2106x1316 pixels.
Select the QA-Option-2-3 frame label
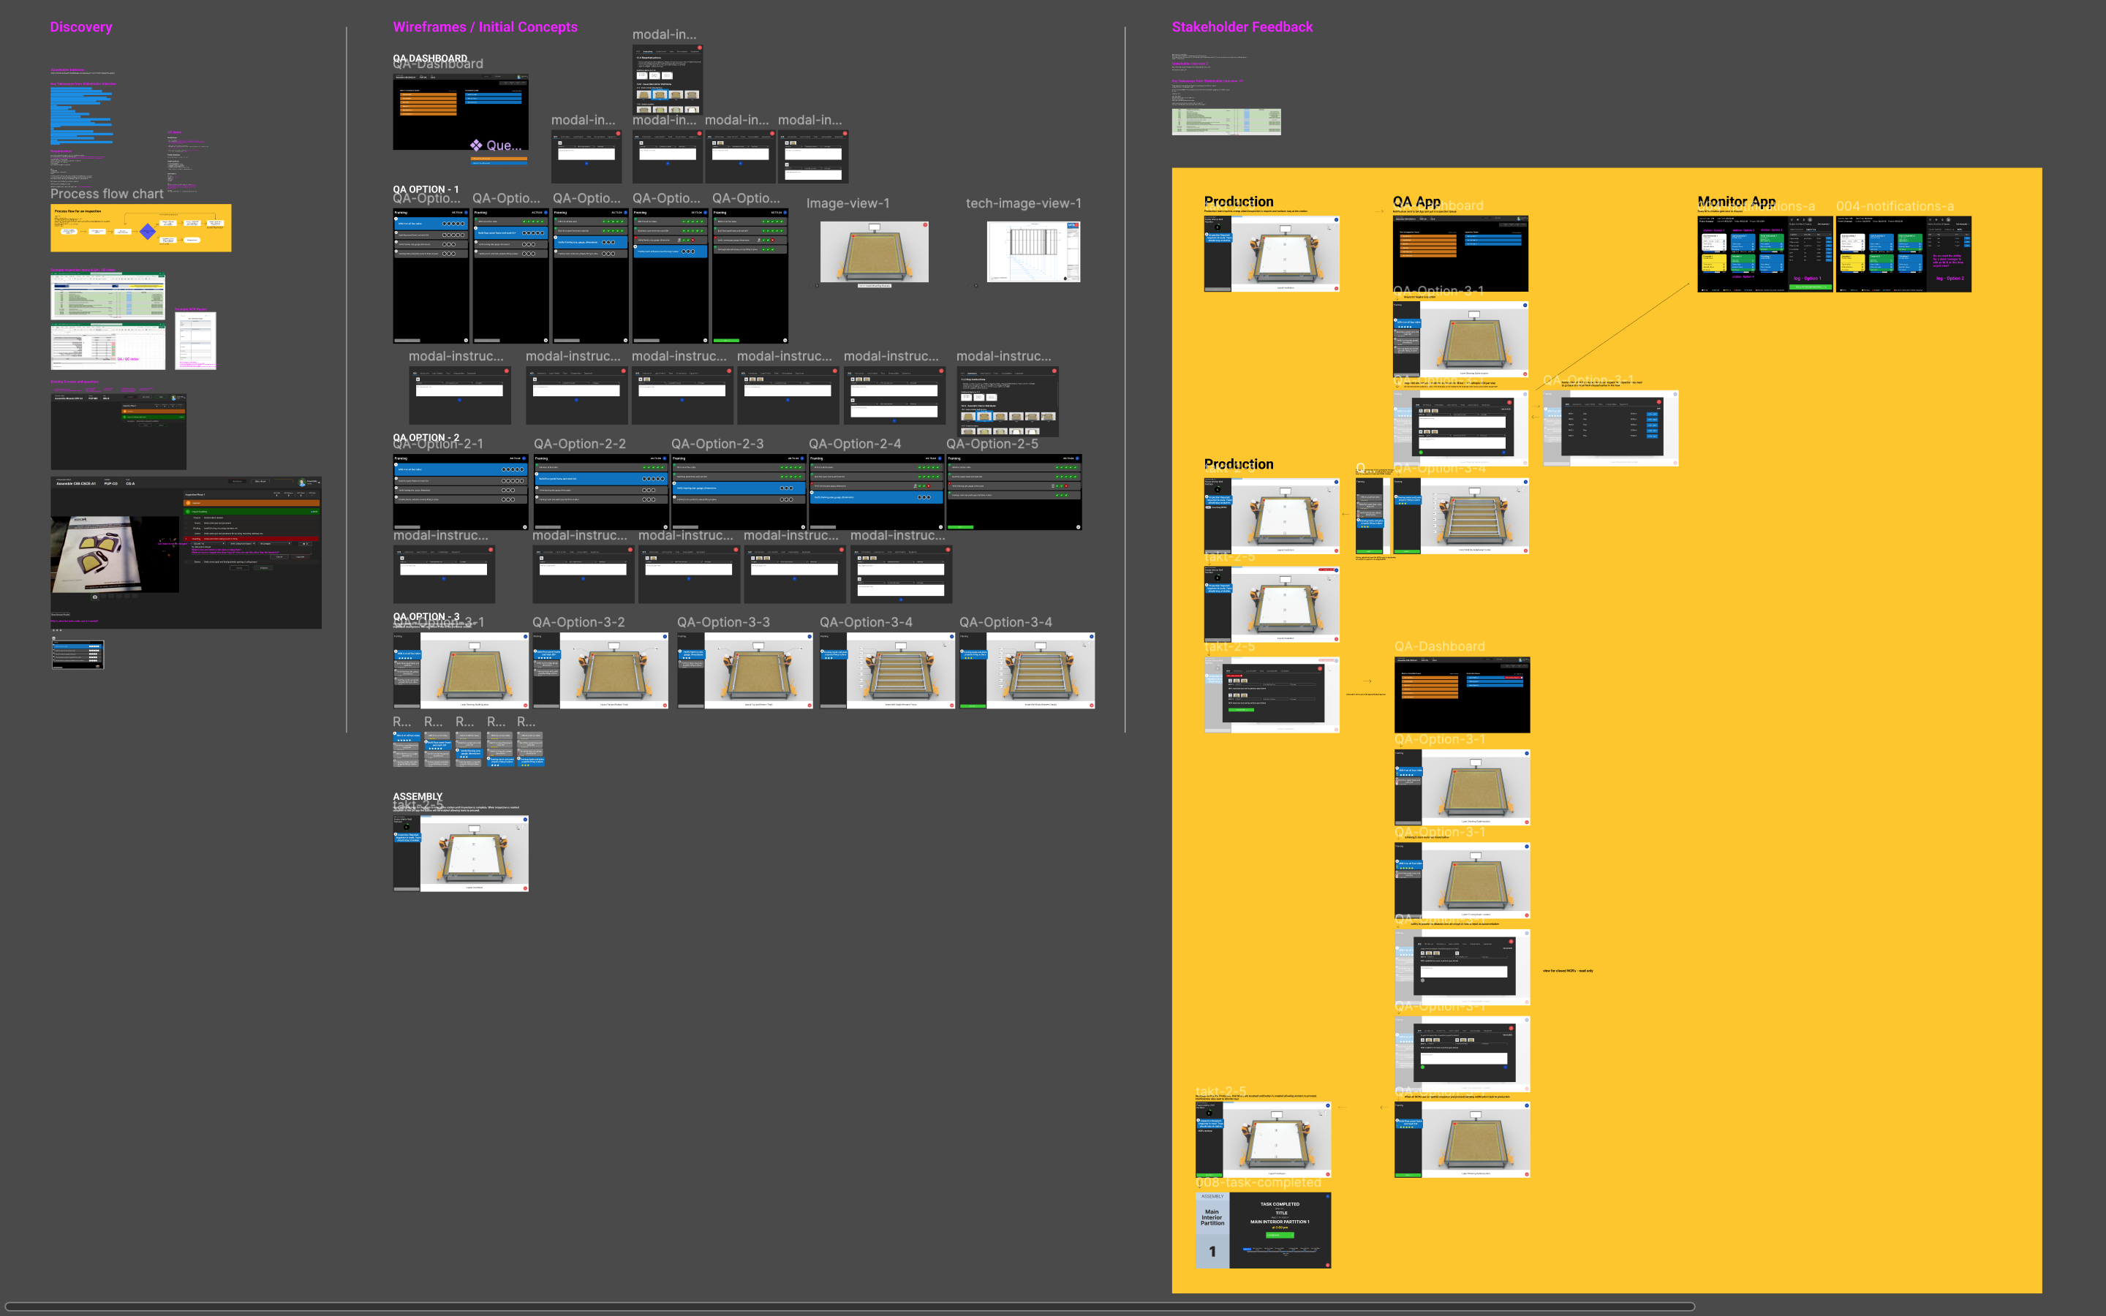tap(717, 444)
